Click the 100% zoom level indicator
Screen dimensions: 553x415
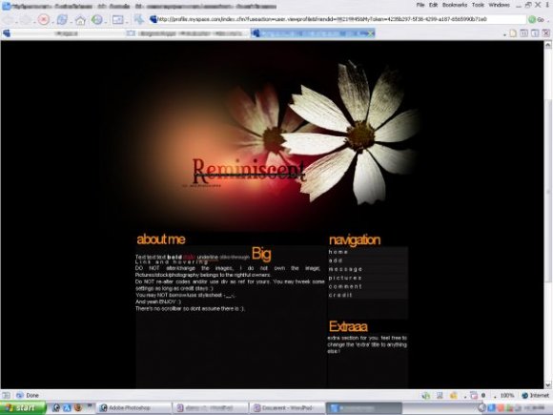coord(507,396)
